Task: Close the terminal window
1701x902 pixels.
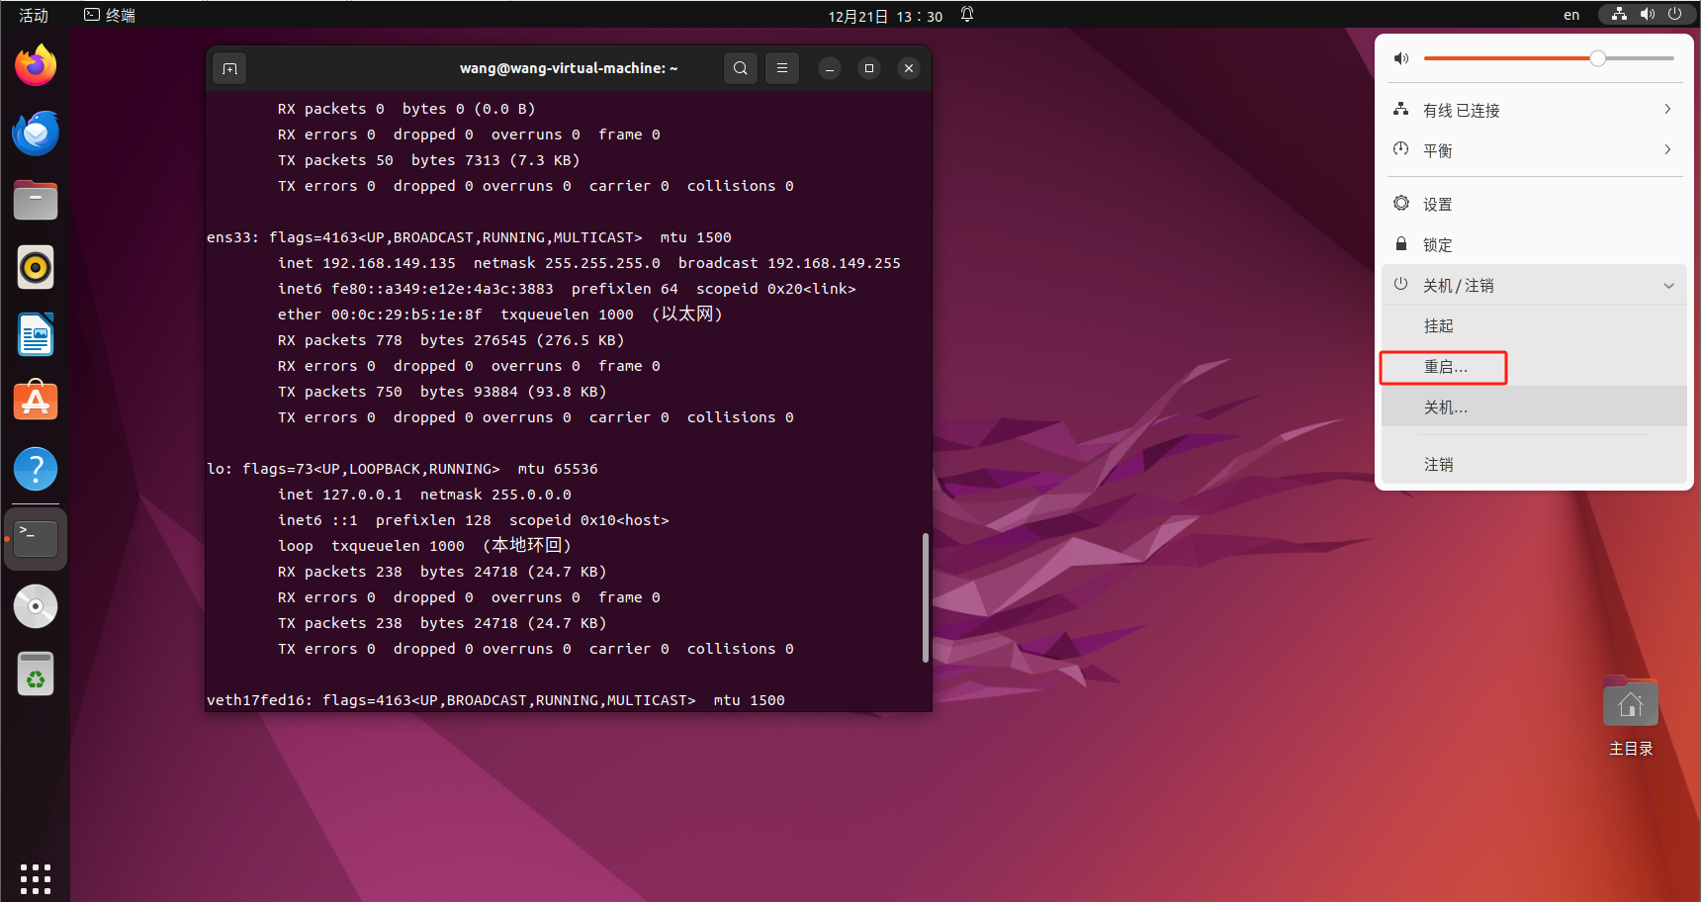Action: tap(909, 68)
